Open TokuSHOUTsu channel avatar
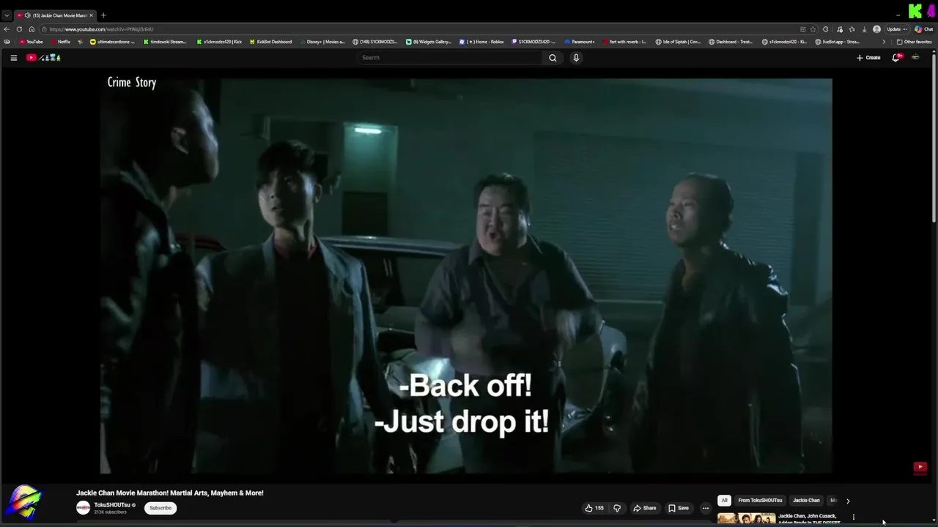 (84, 508)
